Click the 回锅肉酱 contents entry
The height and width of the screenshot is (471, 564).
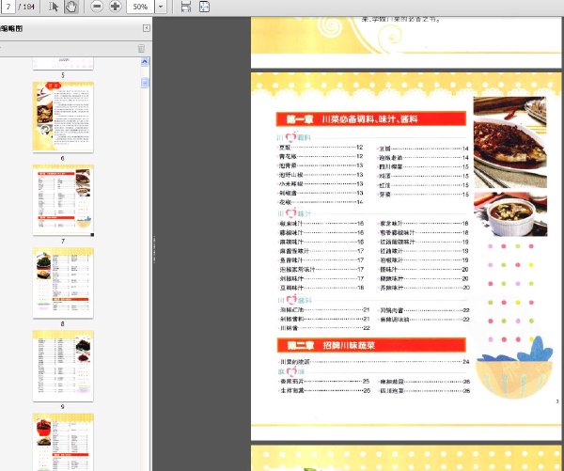pyautogui.click(x=425, y=310)
